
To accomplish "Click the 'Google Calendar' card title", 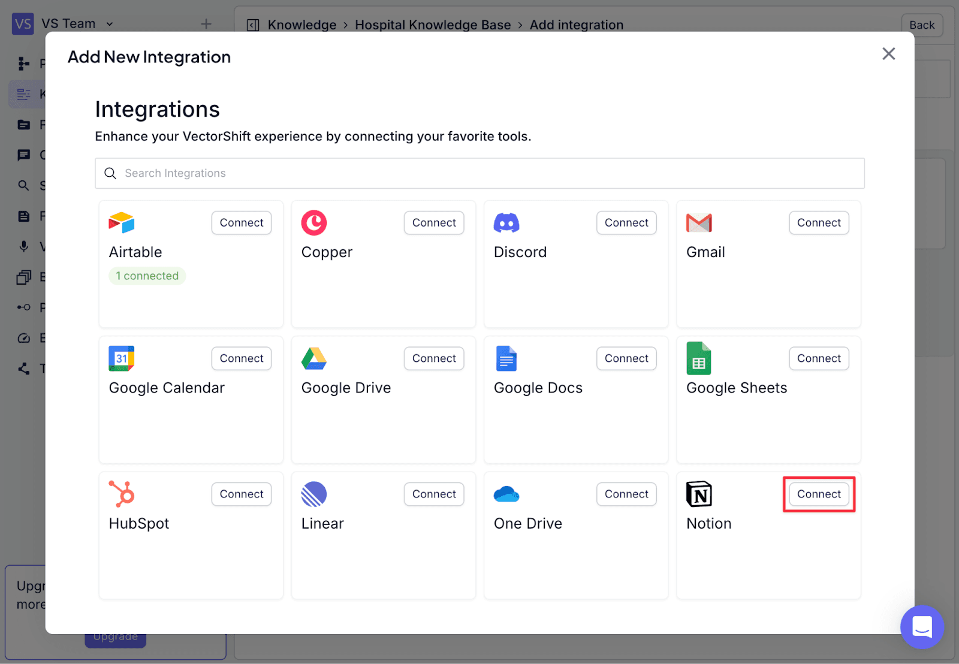I will 167,388.
